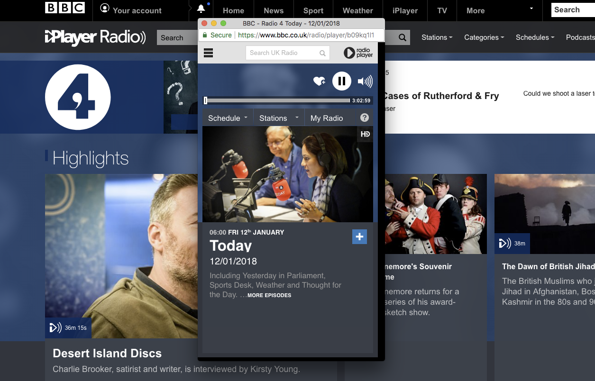The height and width of the screenshot is (381, 595).
Task: Click the playback progress bar
Action: [x=277, y=100]
